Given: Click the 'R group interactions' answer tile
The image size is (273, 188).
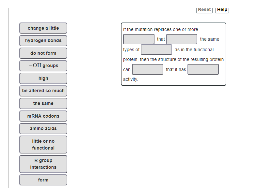Looking at the screenshot, I should pyautogui.click(x=43, y=164).
